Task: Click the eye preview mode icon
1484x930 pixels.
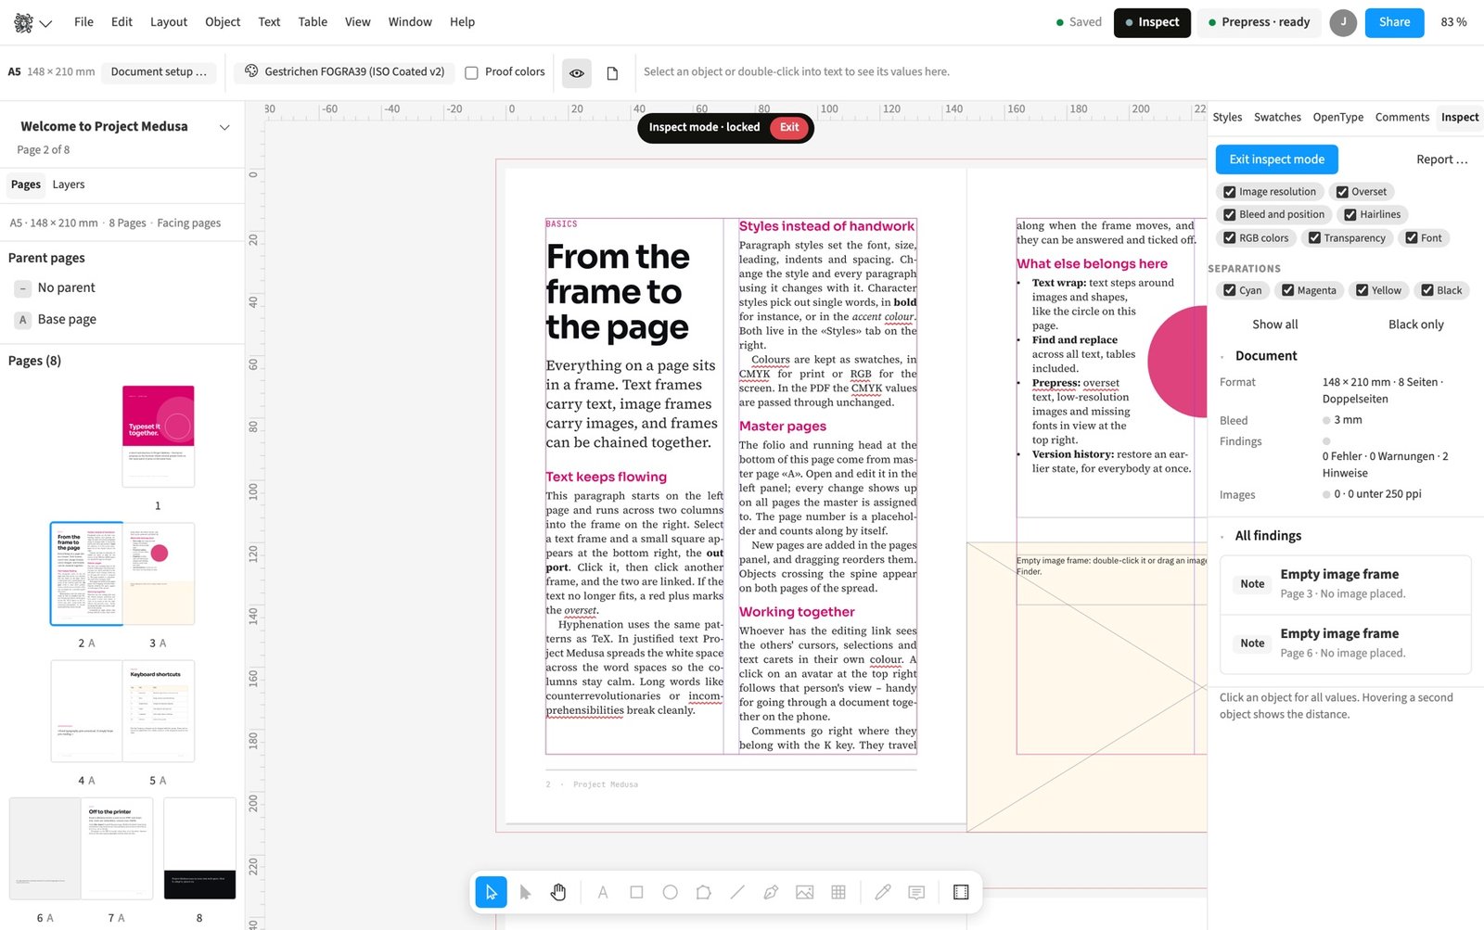Action: click(577, 72)
